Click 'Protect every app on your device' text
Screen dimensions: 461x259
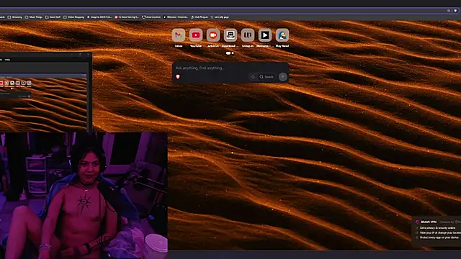[439, 237]
